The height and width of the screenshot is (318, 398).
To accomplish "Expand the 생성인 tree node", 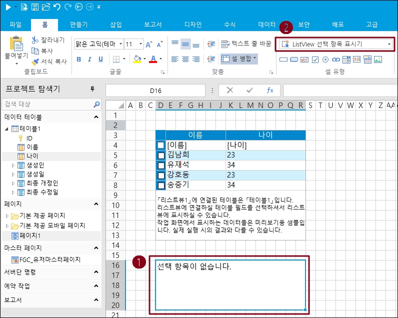I will pos(13,165).
